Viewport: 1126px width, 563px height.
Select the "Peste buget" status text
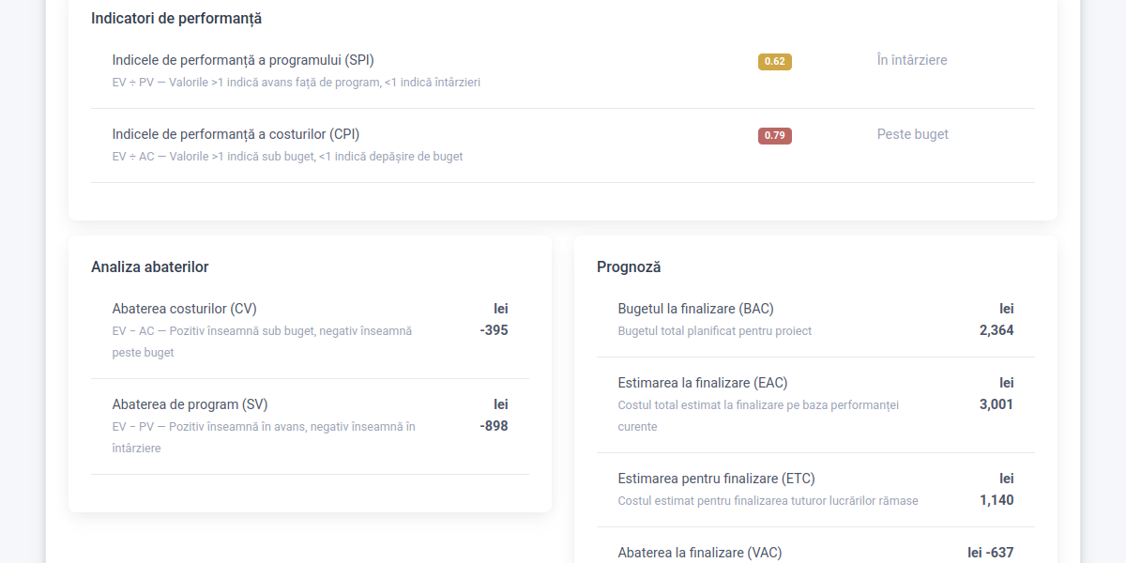pos(912,134)
